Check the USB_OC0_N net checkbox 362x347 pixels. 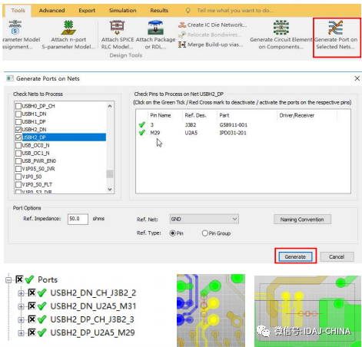pyautogui.click(x=18, y=145)
